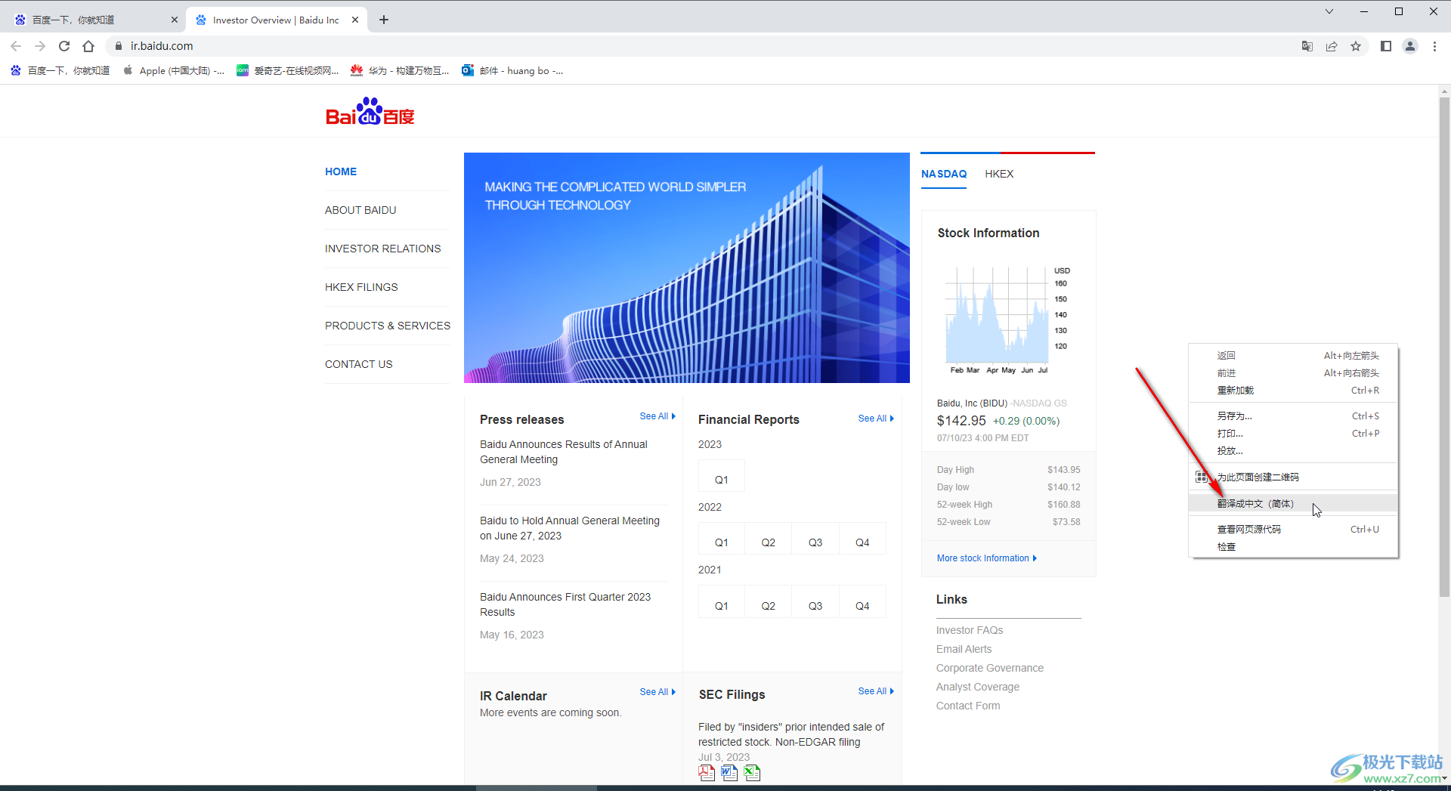Choose 重新加载 in the context menu
Viewport: 1451px width, 791px height.
(x=1293, y=390)
